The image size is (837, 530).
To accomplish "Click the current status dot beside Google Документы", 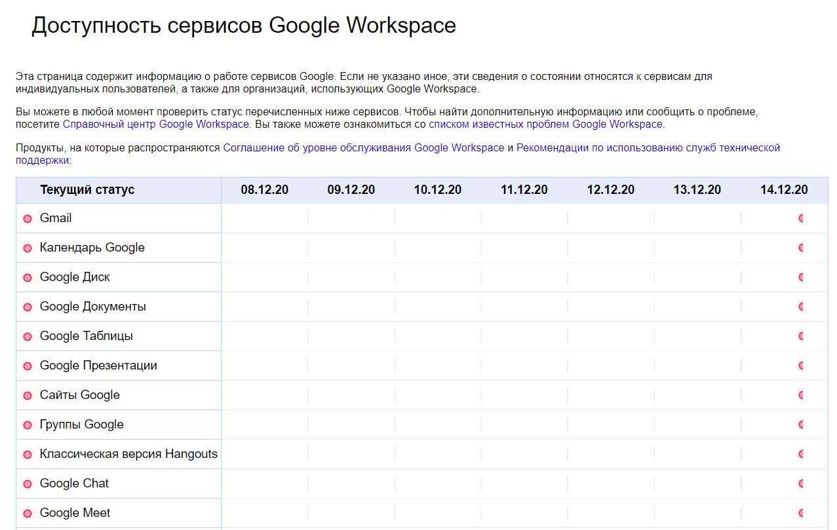I will point(28,307).
